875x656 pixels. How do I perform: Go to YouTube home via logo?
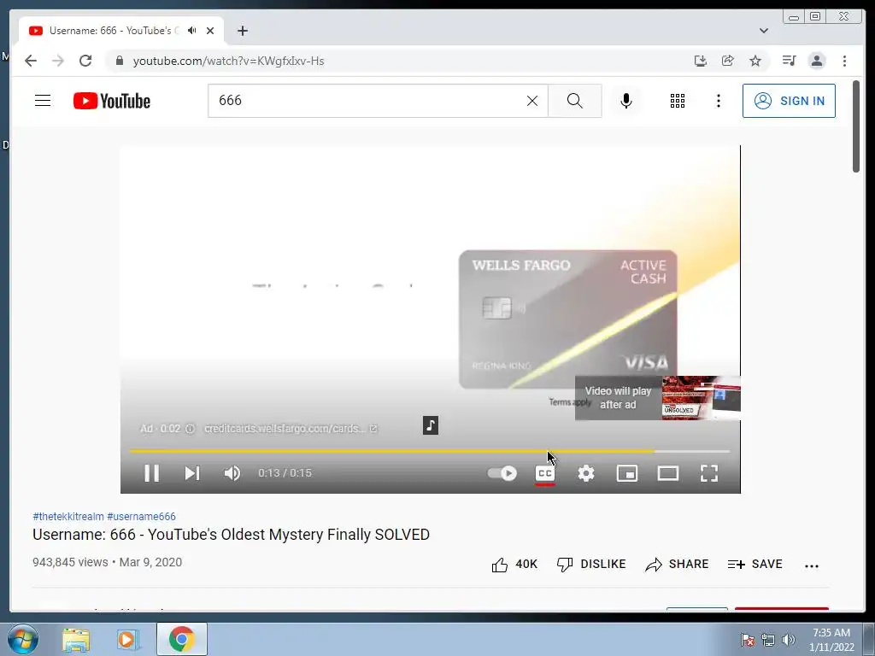(112, 101)
